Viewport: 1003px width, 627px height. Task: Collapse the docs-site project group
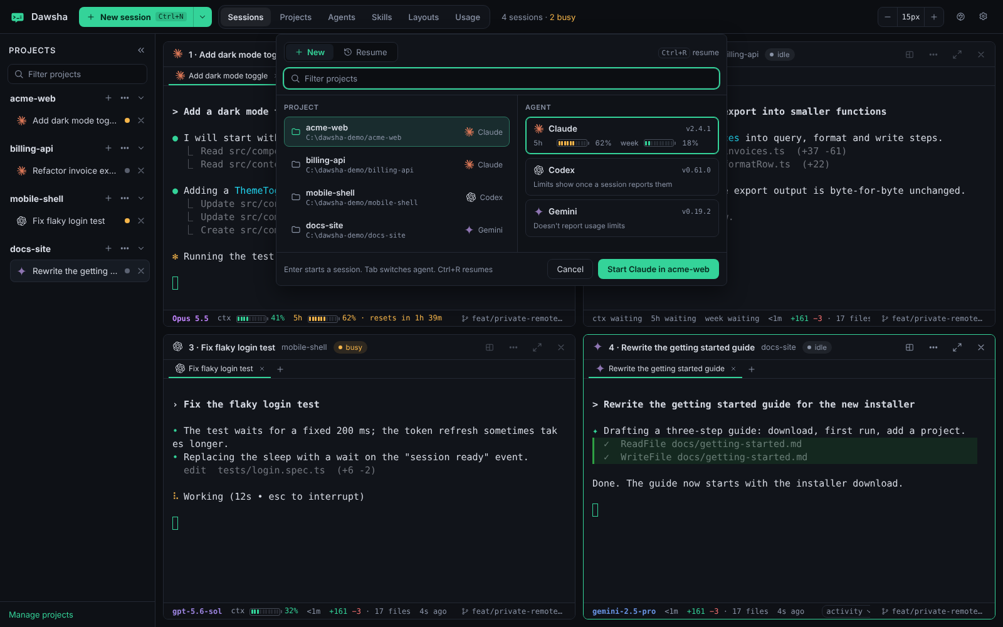coord(141,248)
